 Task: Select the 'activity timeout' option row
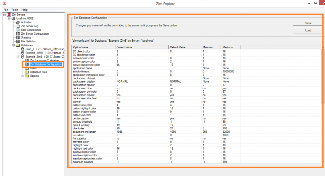(197, 71)
